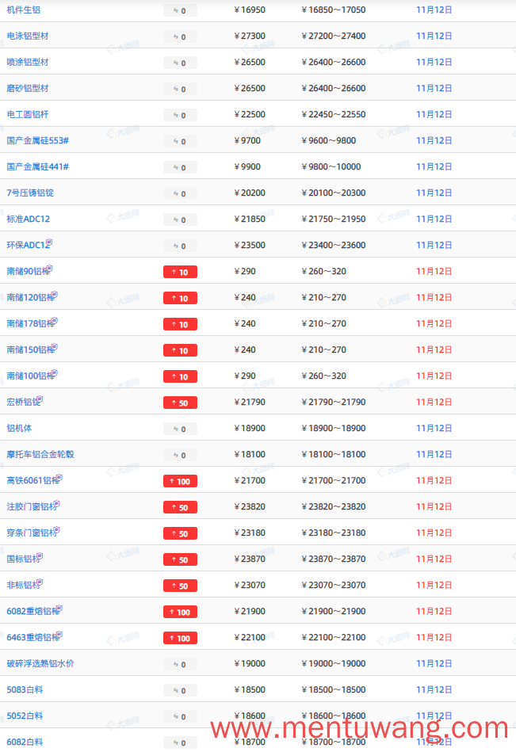Open the 南储90铝棒 link

[27, 272]
